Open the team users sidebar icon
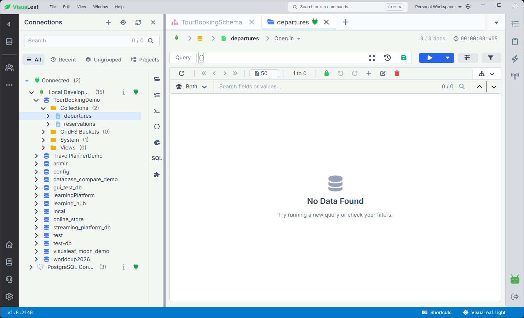The width and height of the screenshot is (524, 318). 9,67
